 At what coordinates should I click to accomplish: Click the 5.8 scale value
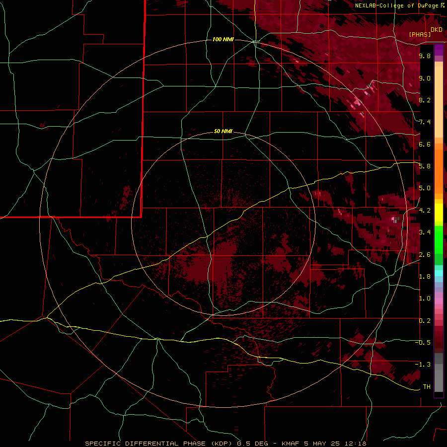425,166
